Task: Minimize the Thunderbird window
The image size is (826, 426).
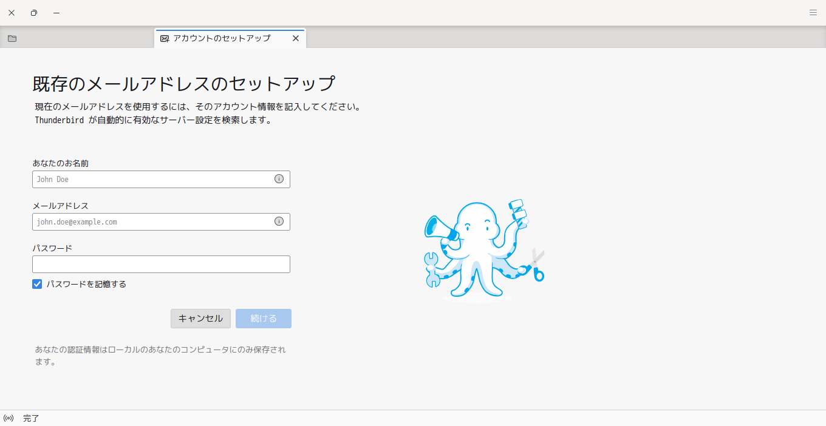Action: click(56, 12)
